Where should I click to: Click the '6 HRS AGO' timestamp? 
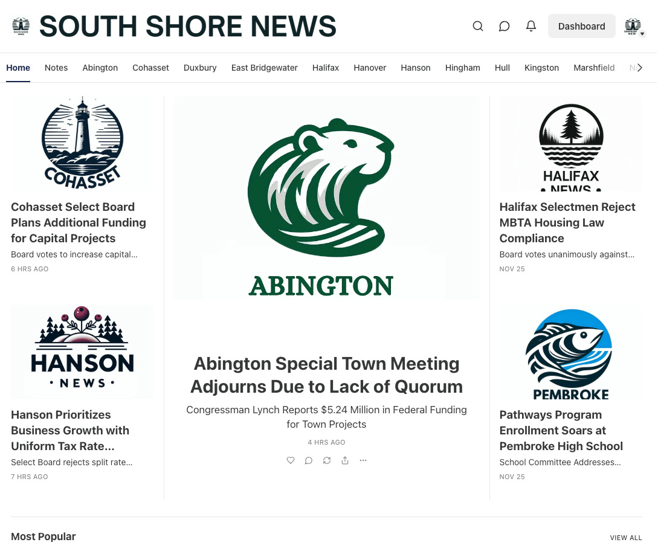(x=30, y=269)
